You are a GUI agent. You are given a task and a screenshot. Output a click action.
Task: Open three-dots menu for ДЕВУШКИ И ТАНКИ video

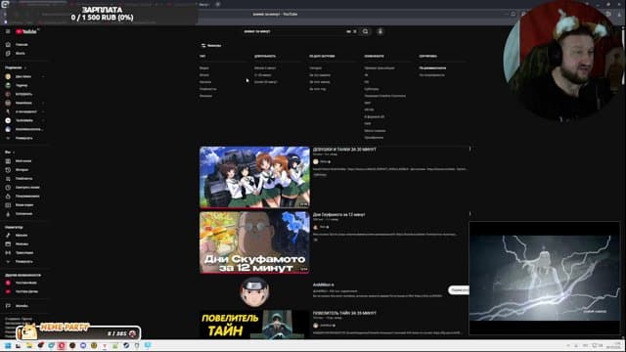pos(469,149)
